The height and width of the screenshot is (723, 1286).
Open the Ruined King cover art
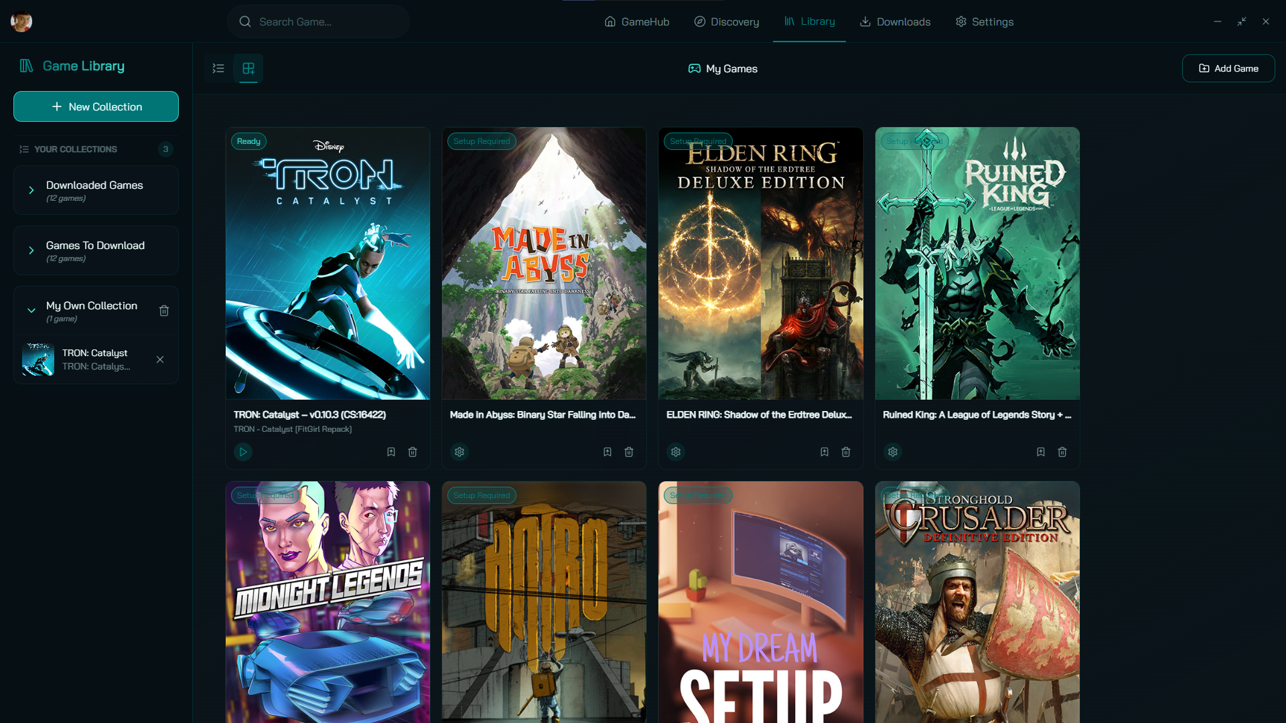(x=977, y=264)
